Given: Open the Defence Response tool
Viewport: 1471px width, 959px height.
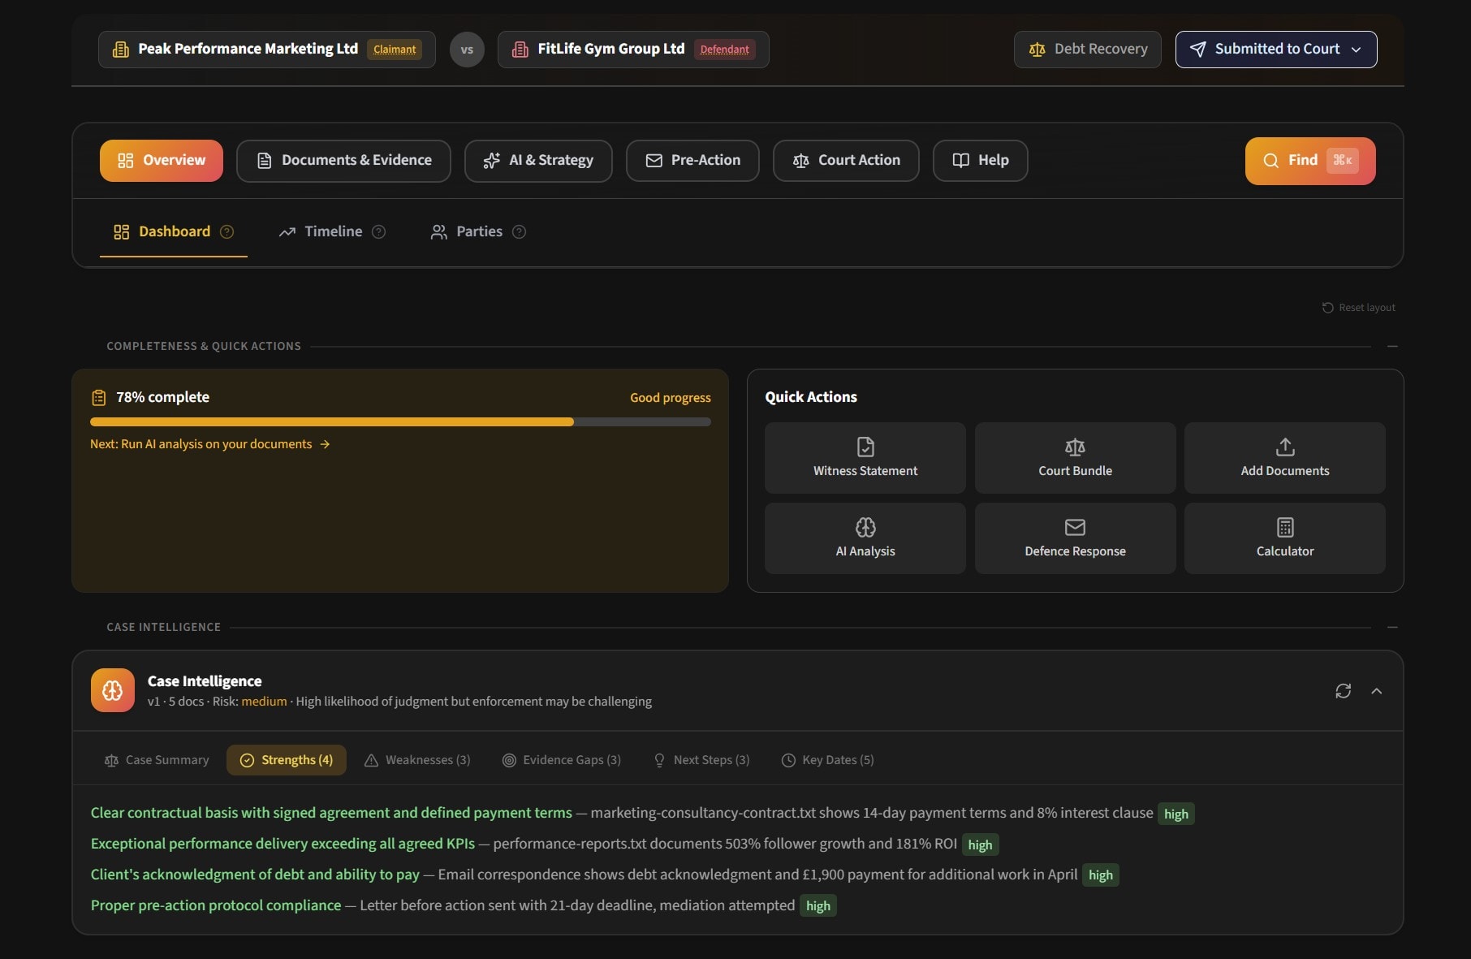Looking at the screenshot, I should coord(1074,538).
